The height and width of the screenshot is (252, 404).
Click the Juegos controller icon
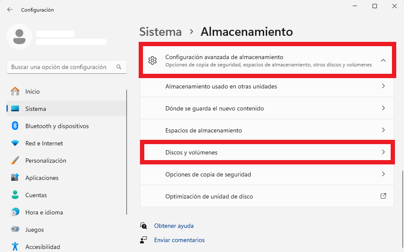pyautogui.click(x=15, y=229)
